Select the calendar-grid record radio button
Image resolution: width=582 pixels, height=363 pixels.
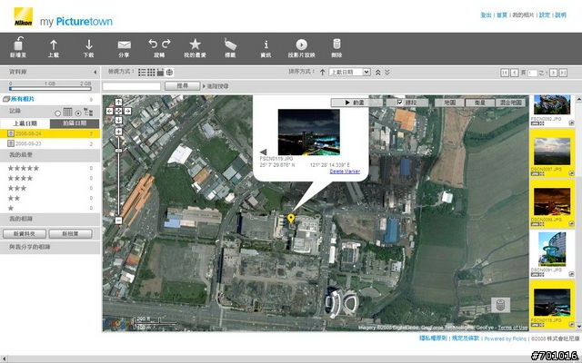[x=57, y=113]
